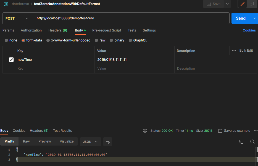Screen dimensions: 258x166
Task: Switch to the Headers (9) tab
Action: pos(57,30)
